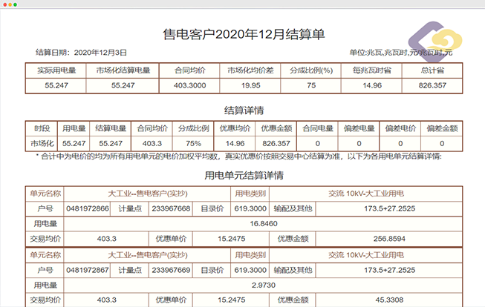Screen dimensions: 485x307
Task: Click the 结算详情 section heading
Action: (243, 110)
